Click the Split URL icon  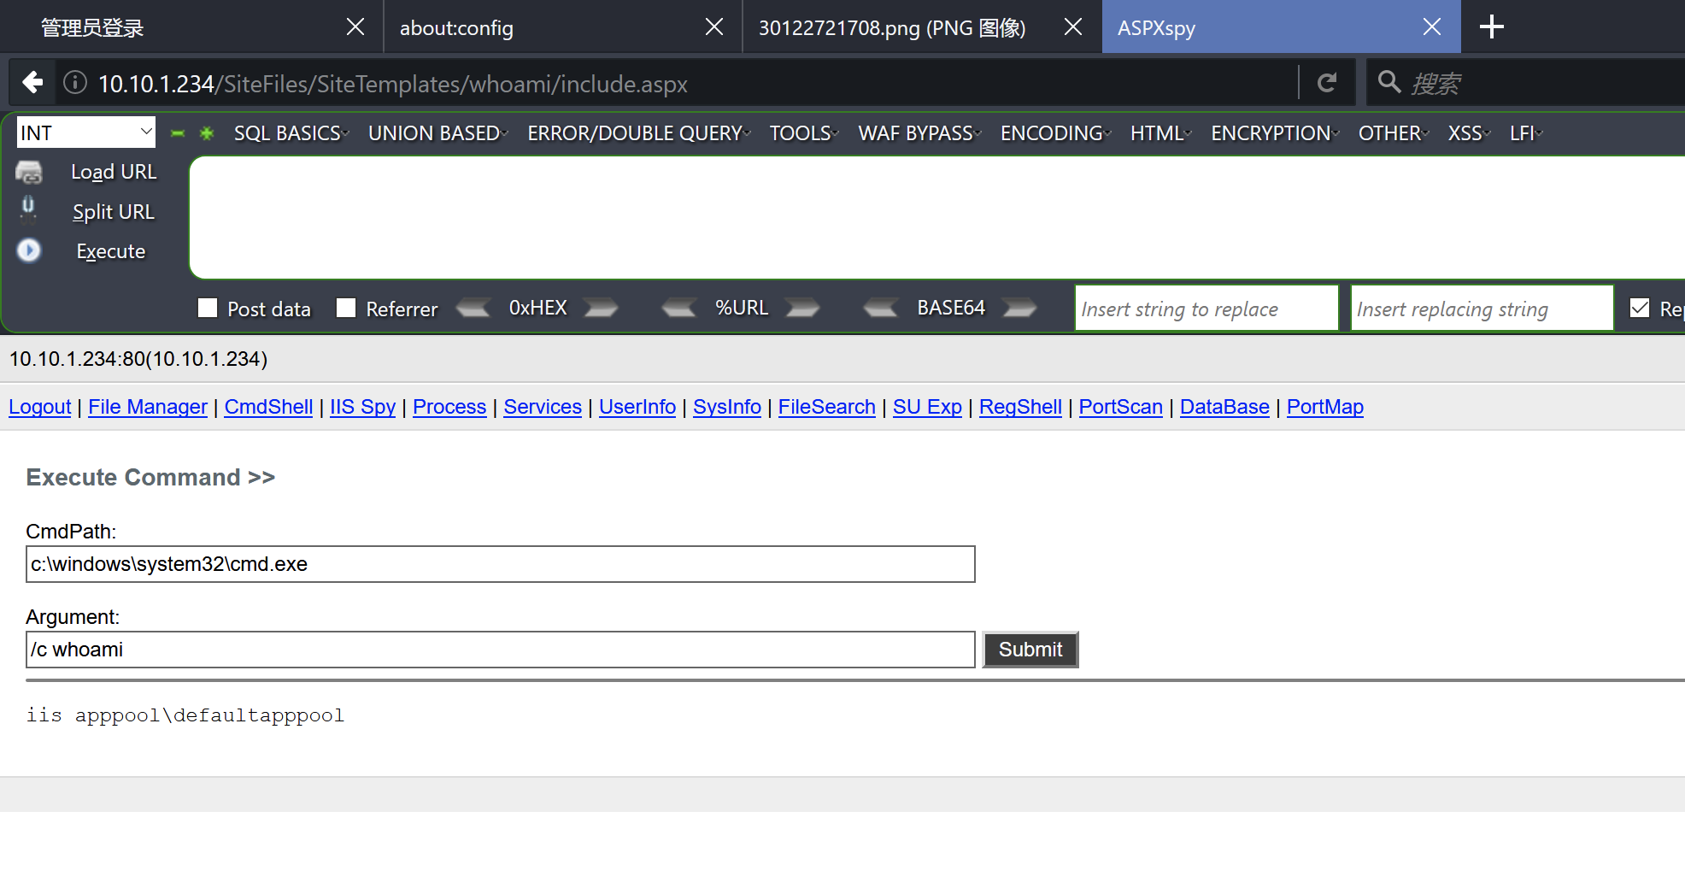click(28, 209)
